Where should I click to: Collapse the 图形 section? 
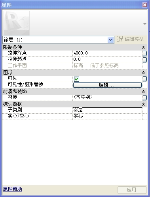point(144,73)
